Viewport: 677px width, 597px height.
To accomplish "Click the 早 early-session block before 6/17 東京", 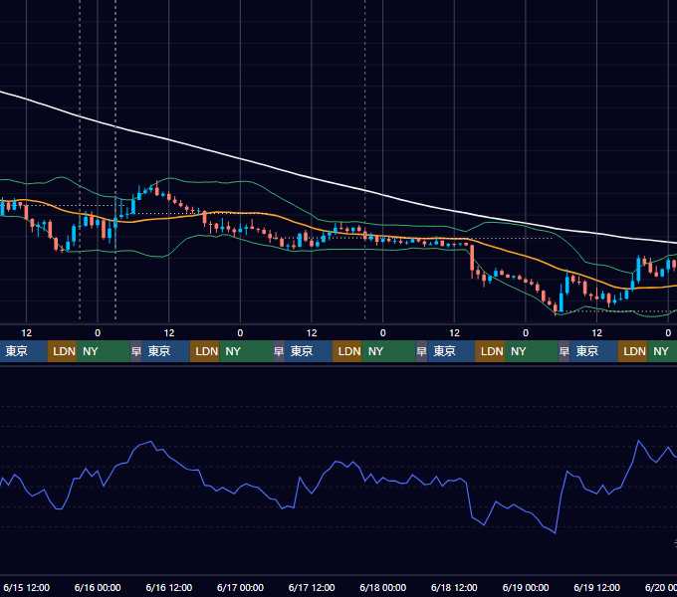I will pos(279,351).
